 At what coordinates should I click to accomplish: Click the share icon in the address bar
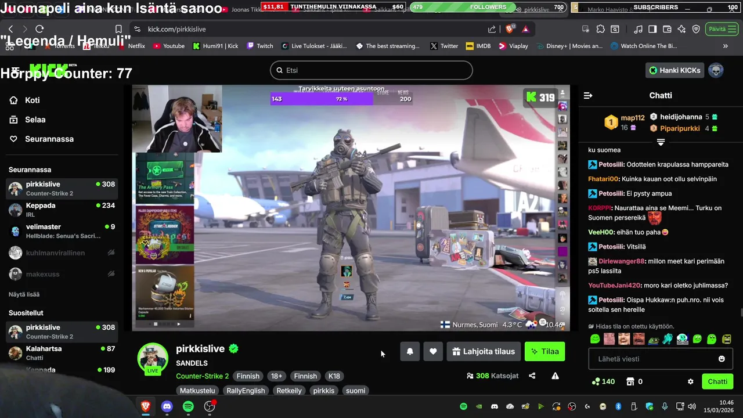492,29
